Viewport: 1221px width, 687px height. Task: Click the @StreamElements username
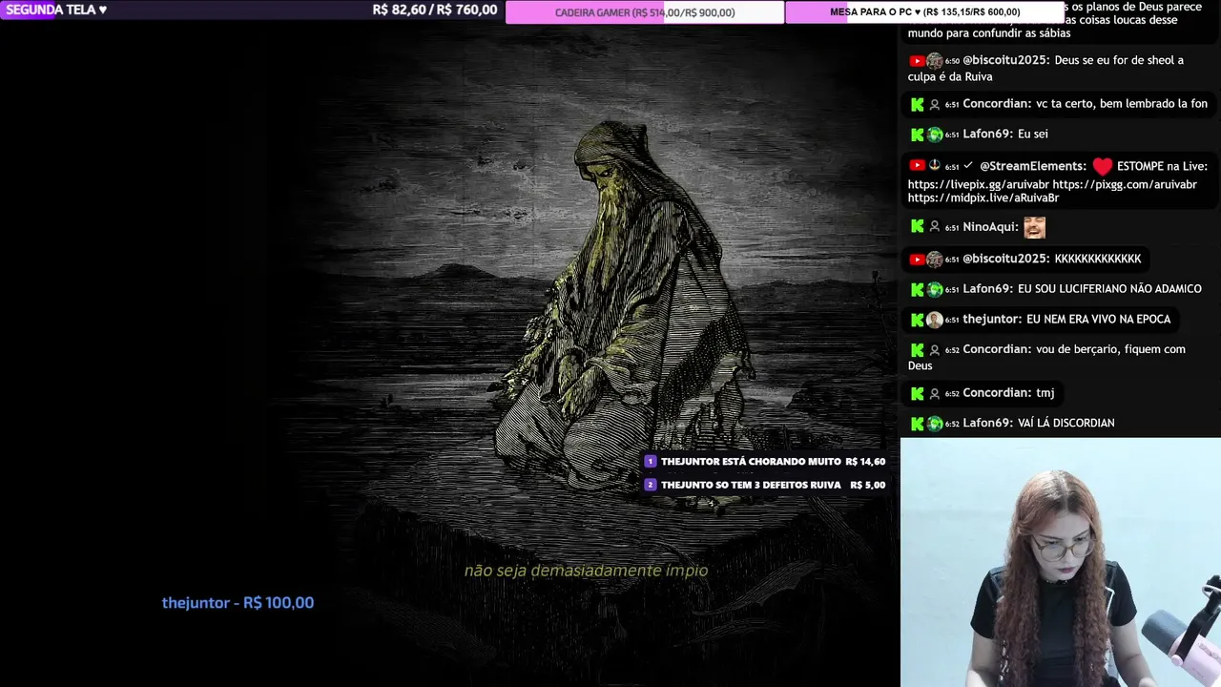(1033, 166)
